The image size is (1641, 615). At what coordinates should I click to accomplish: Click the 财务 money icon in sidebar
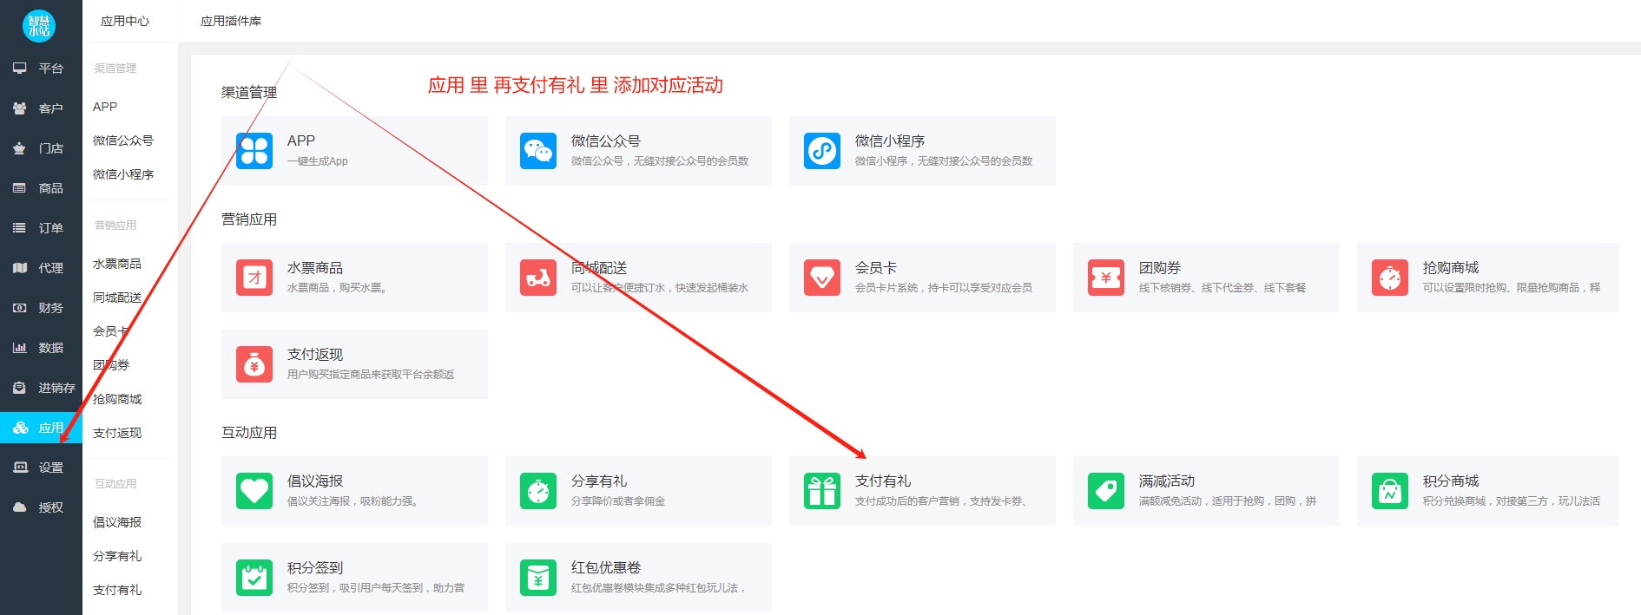tap(19, 308)
